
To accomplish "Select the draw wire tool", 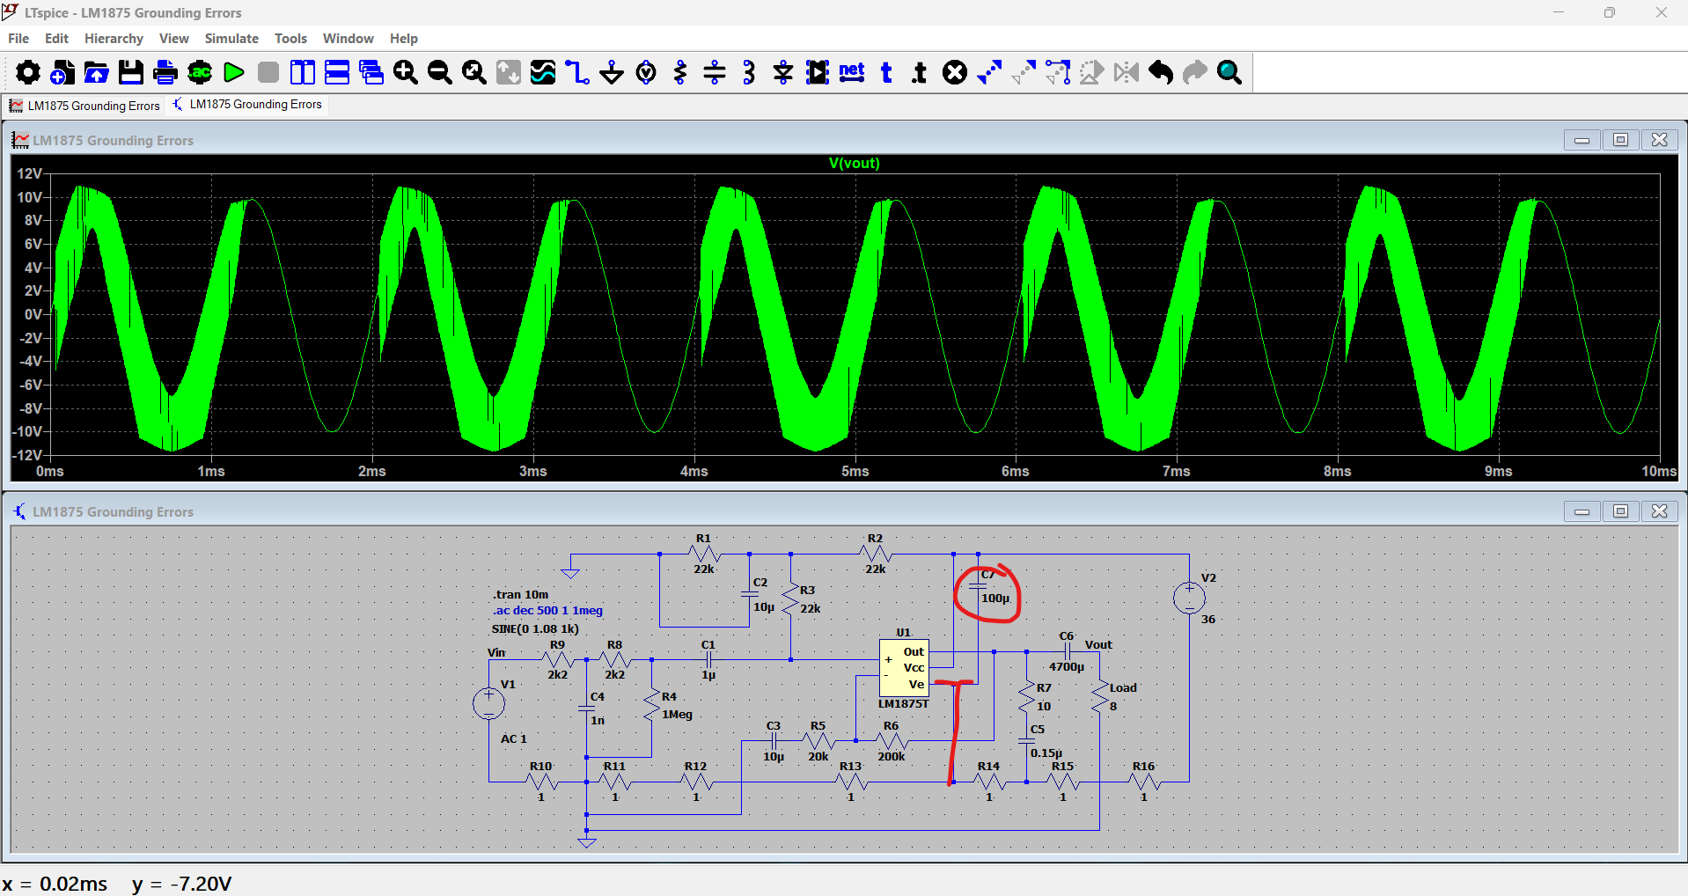I will click(577, 72).
